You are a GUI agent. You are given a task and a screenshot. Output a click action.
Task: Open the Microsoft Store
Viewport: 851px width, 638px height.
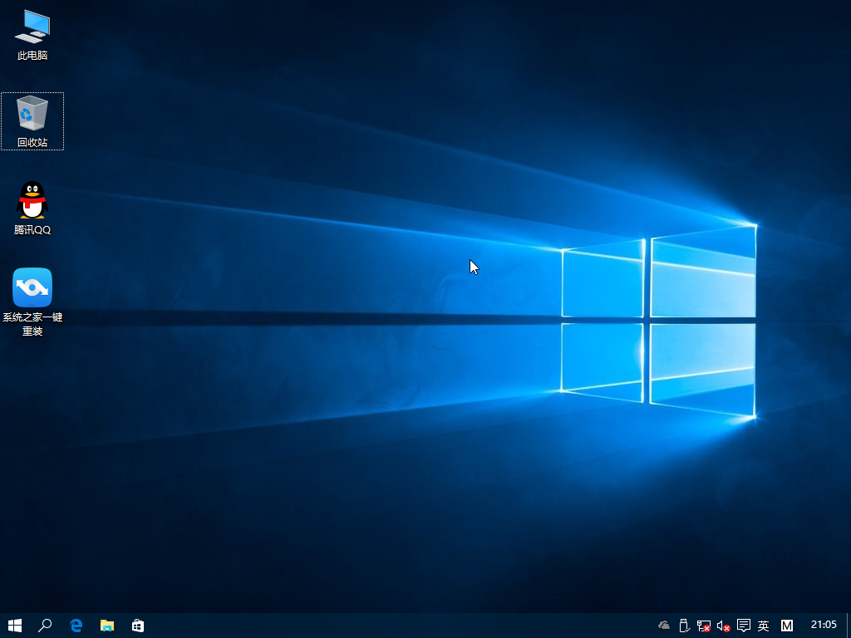click(138, 626)
